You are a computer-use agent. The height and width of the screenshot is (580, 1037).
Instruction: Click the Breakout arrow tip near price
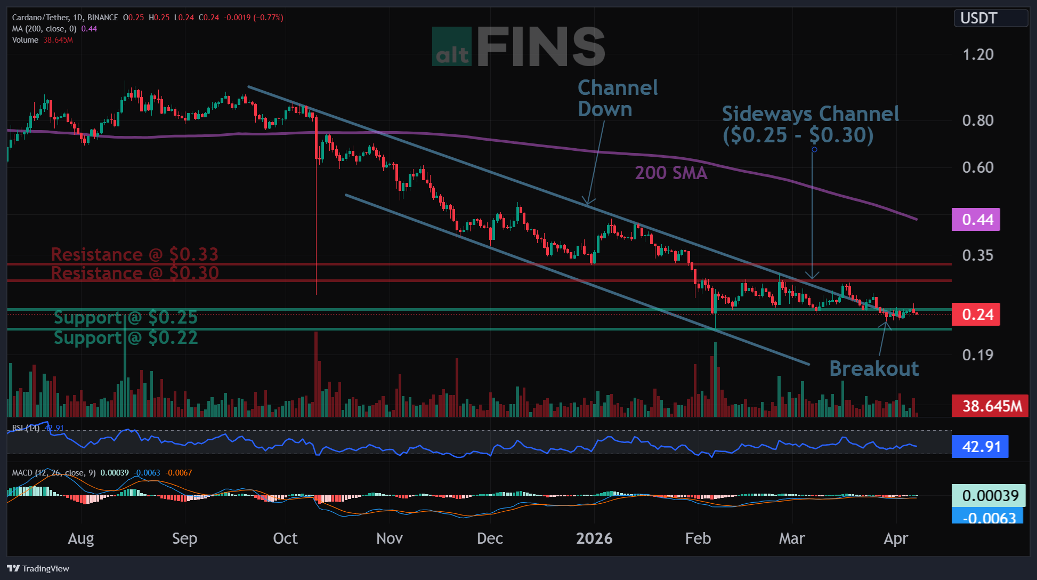pos(887,323)
